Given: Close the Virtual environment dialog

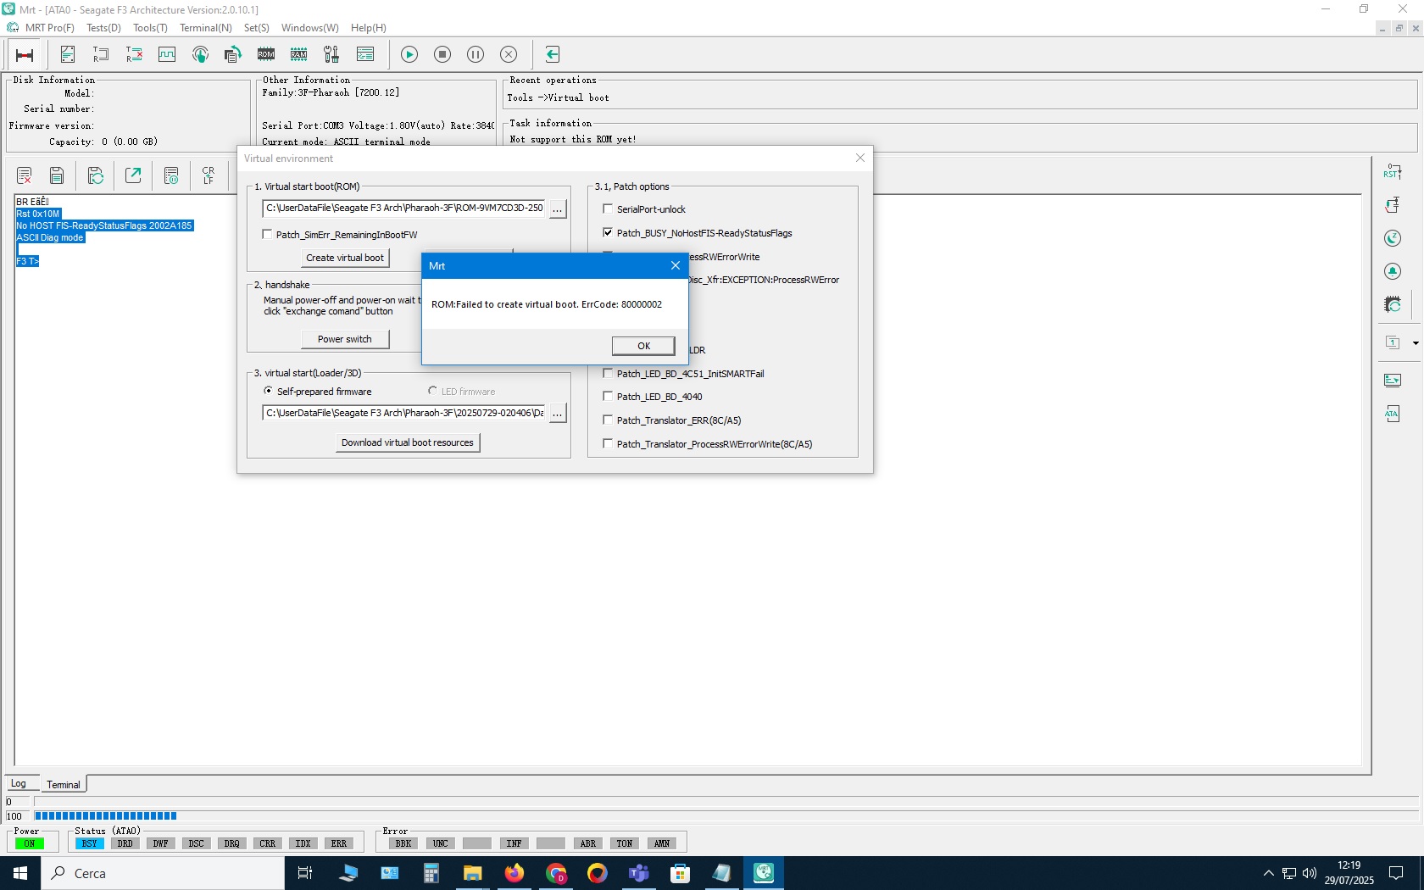Looking at the screenshot, I should pyautogui.click(x=860, y=158).
